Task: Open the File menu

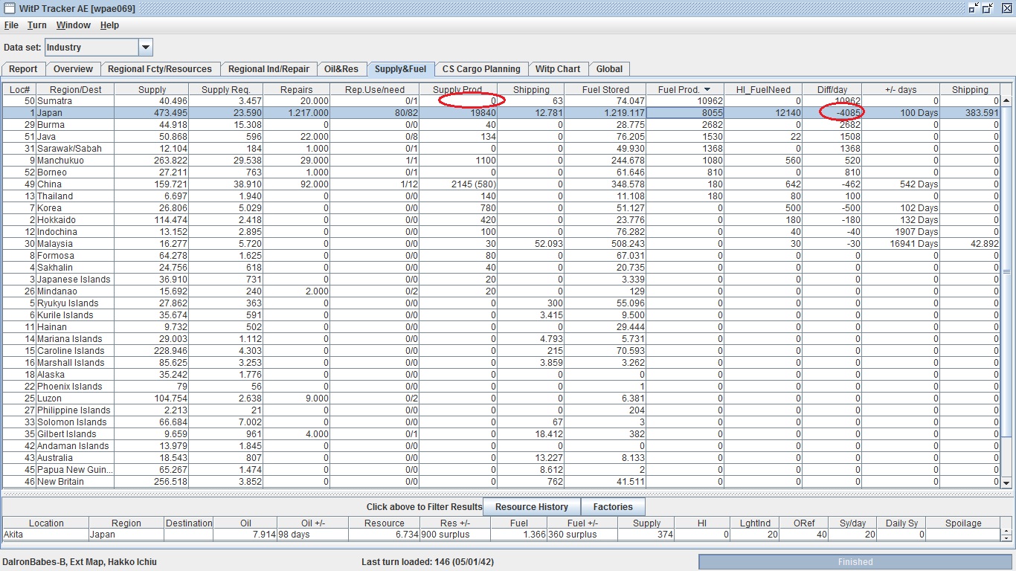Action: [11, 25]
